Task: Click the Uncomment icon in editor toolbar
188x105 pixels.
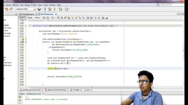Action: (x=107, y=18)
